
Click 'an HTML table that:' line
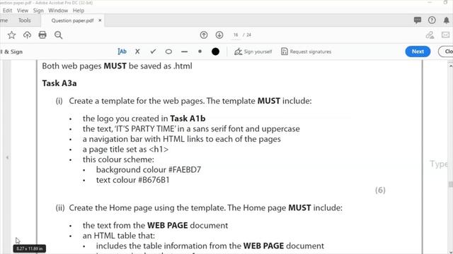coord(119,236)
